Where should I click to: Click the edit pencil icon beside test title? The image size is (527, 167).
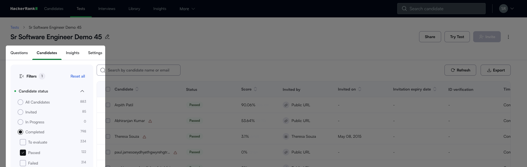point(107,37)
